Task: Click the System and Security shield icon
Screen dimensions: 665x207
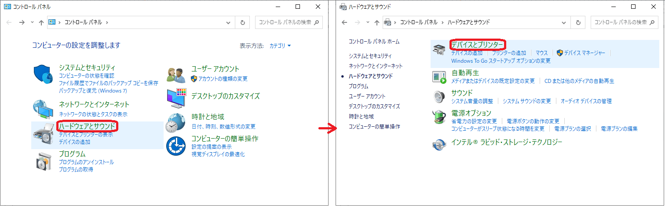Action: pos(44,75)
